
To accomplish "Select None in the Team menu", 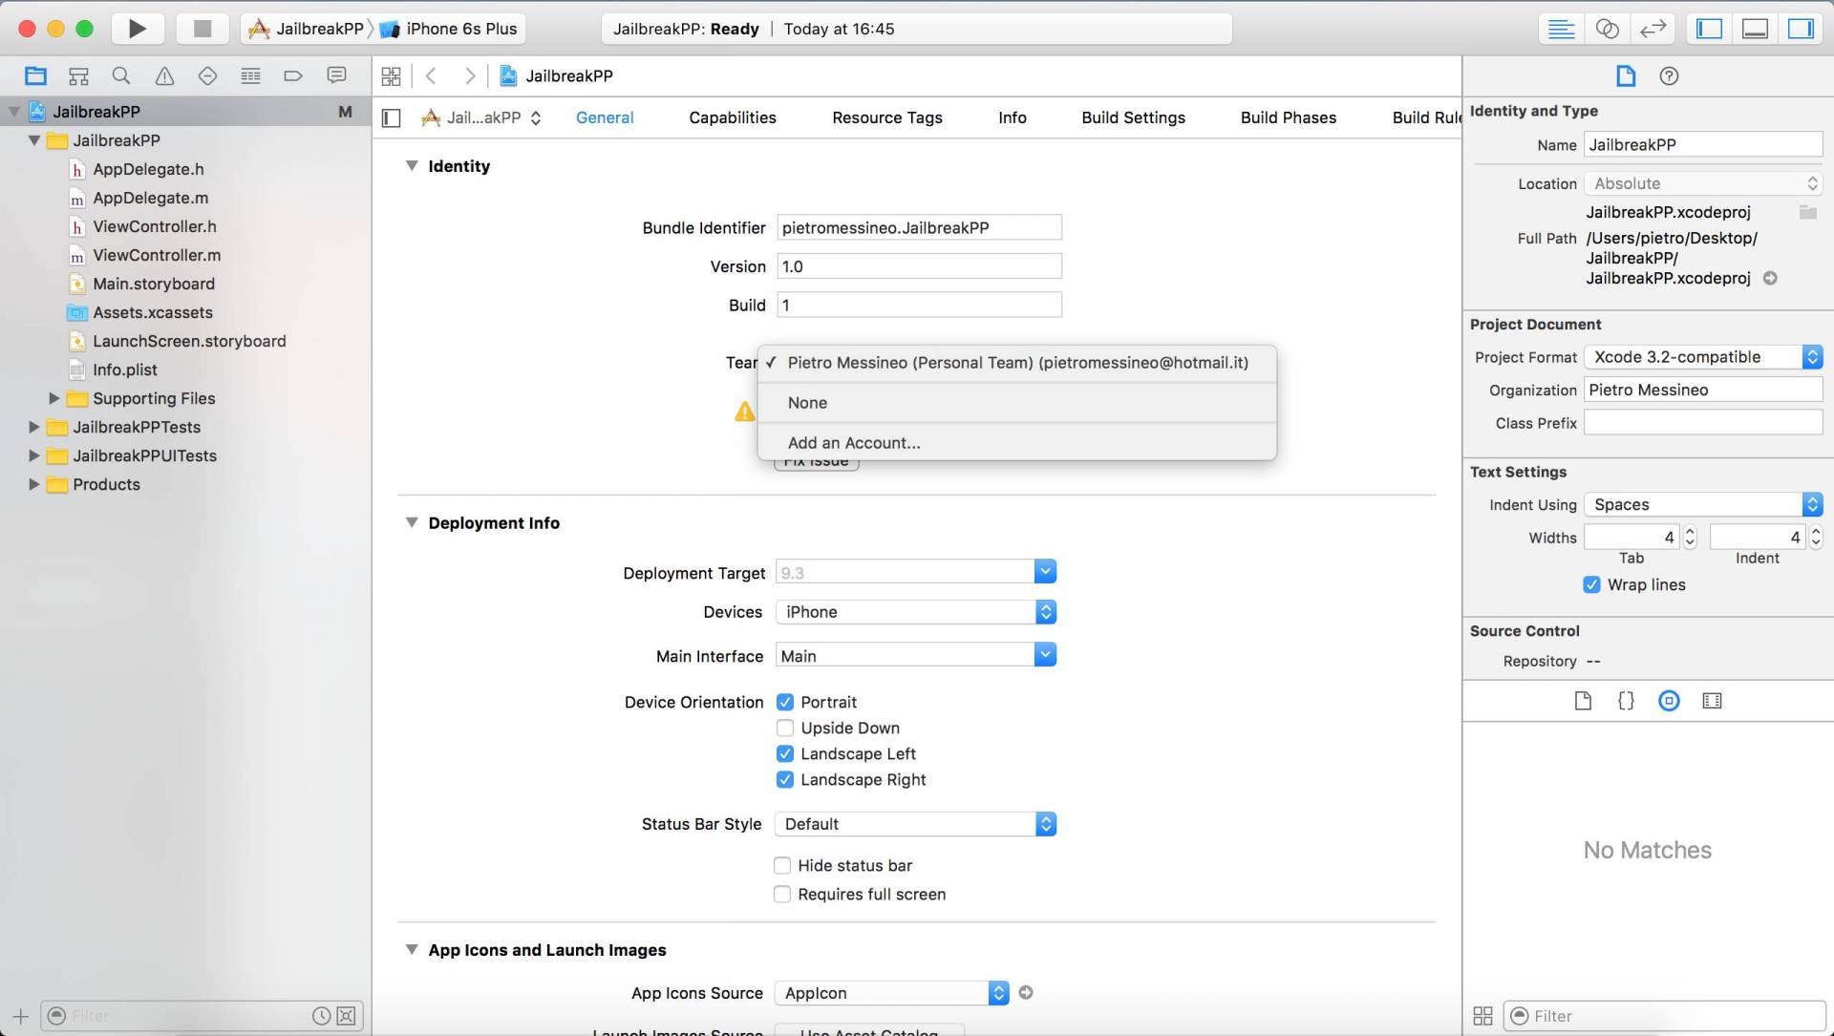I will point(1016,403).
